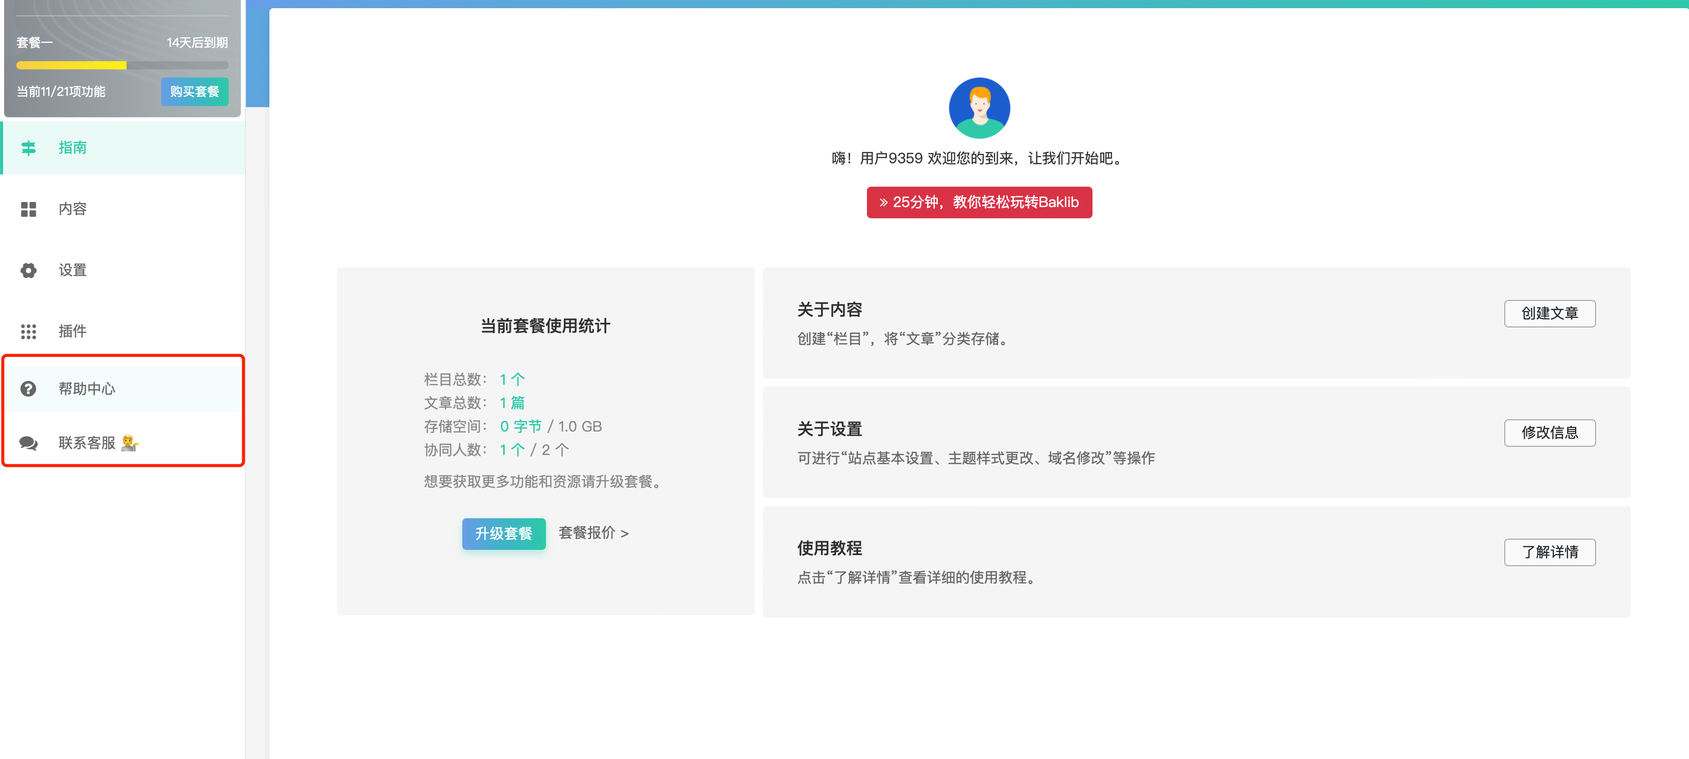Click the 关于设置 heading
The width and height of the screenshot is (1689, 759).
(829, 429)
